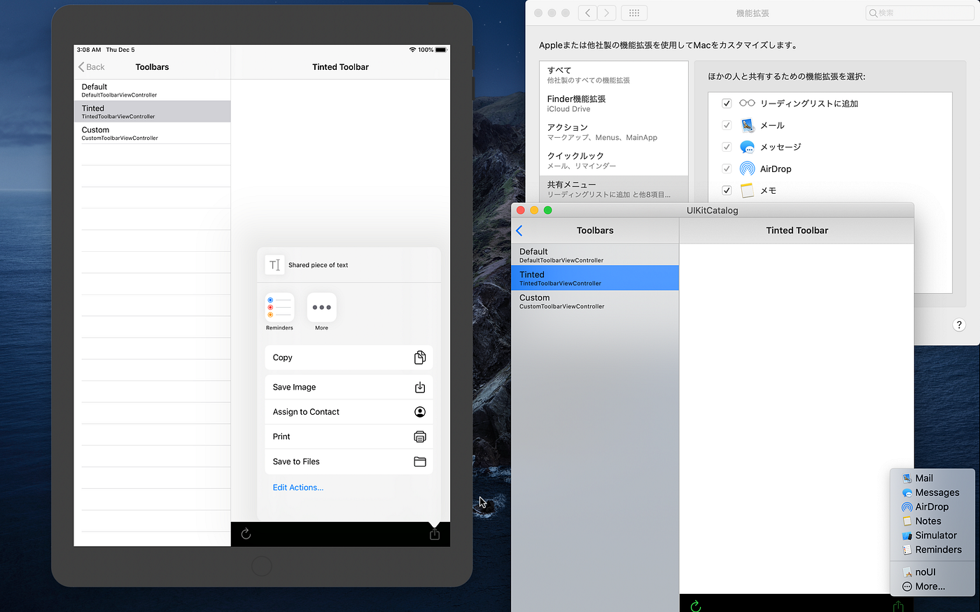Click the AirDrop icon in extensions list
The width and height of the screenshot is (980, 612).
pyautogui.click(x=747, y=169)
